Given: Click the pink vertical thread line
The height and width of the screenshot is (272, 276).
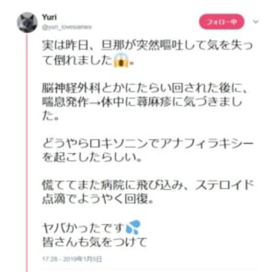Looking at the screenshot, I should pos(27,153).
